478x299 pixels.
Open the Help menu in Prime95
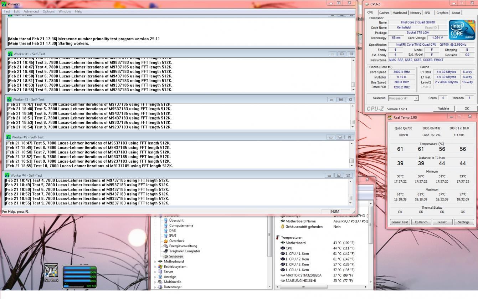tap(78, 11)
